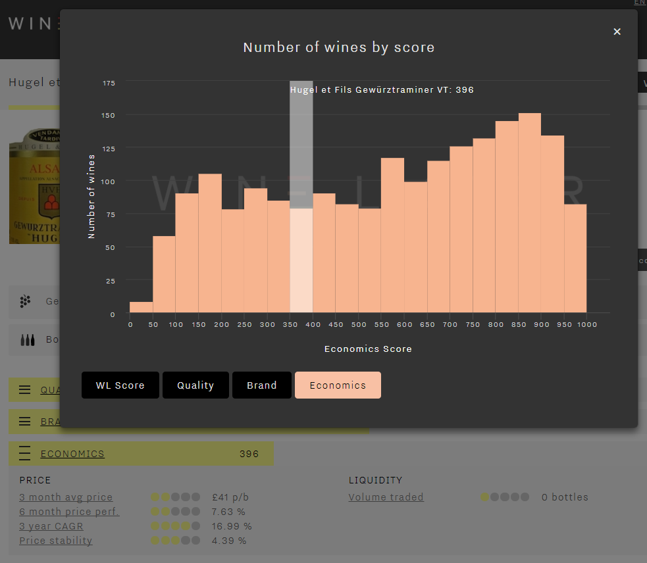Switch chart to Brand tab
Image resolution: width=647 pixels, height=563 pixels.
[x=261, y=385]
